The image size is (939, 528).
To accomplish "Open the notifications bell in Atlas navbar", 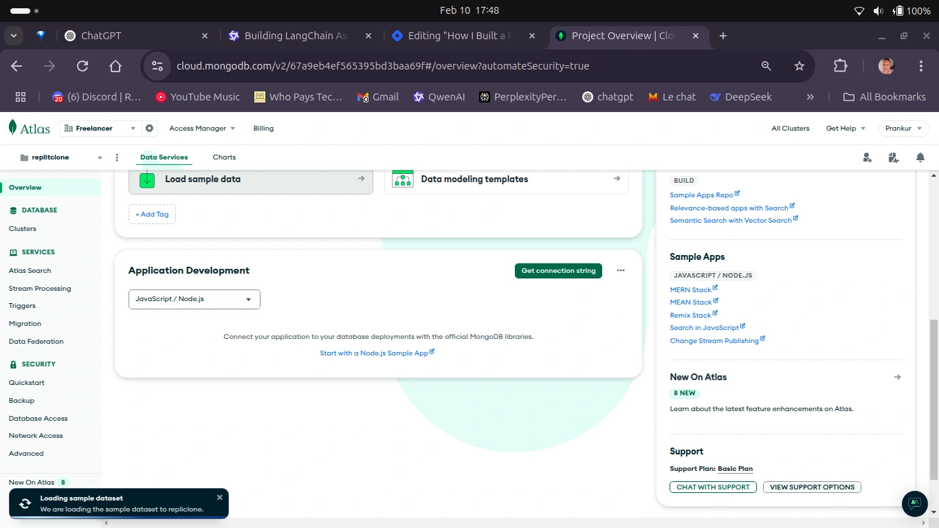I will point(920,157).
